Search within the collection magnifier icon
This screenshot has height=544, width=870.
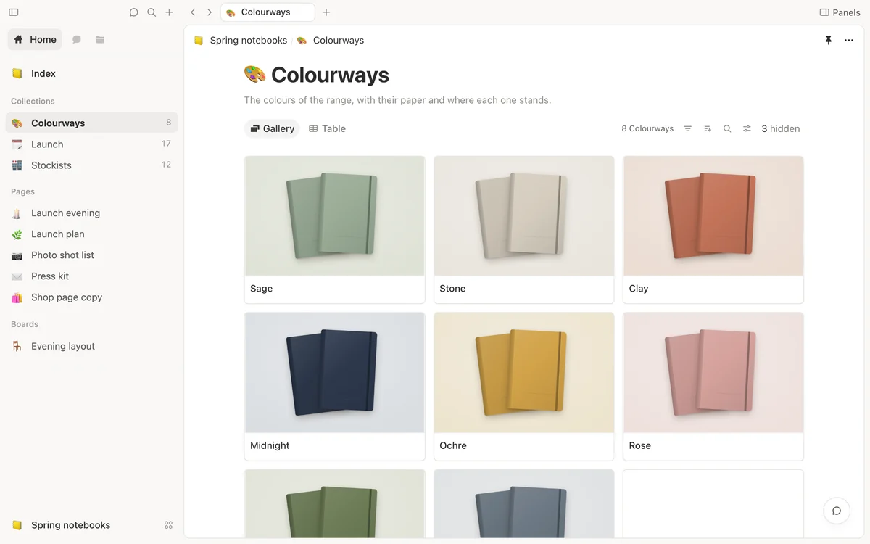click(x=727, y=128)
